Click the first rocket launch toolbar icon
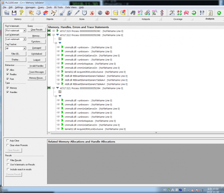The height and width of the screenshot is (193, 224). 62,13
